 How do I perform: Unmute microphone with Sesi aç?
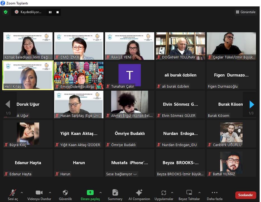[x=13, y=195]
